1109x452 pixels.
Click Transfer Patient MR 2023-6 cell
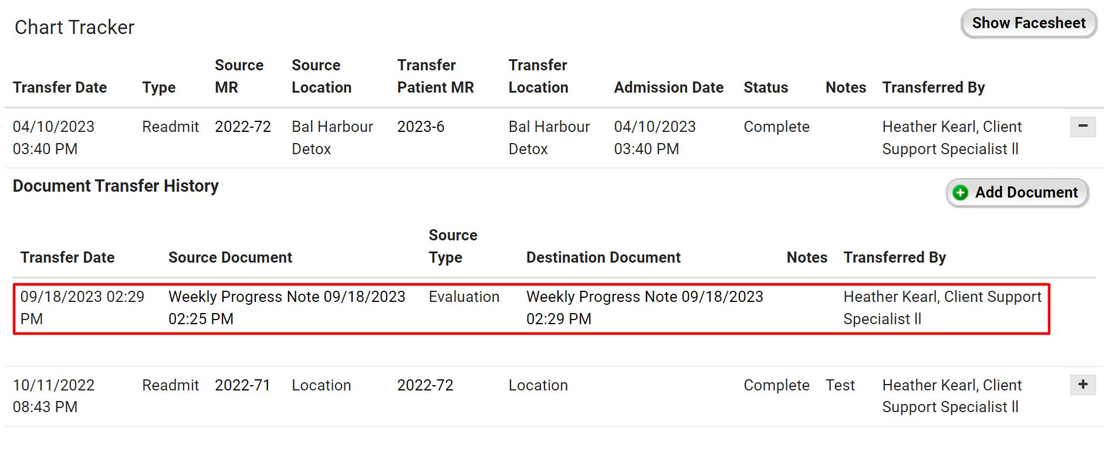[421, 127]
